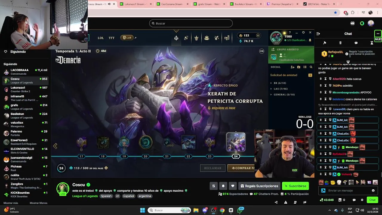
Task: Click the stream notification bell button
Action: (x=223, y=186)
